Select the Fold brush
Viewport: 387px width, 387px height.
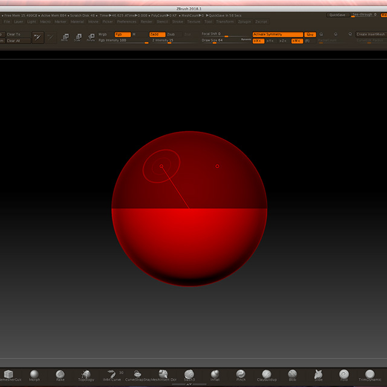(344, 375)
